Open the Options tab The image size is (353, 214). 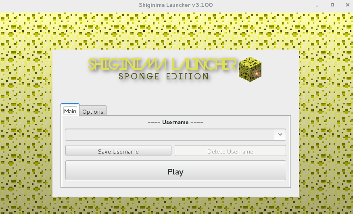click(x=93, y=112)
